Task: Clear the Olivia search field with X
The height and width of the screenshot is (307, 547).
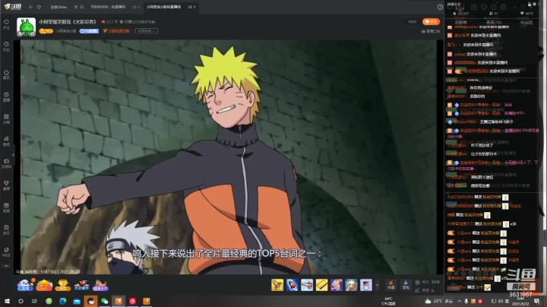Action: coord(76,7)
